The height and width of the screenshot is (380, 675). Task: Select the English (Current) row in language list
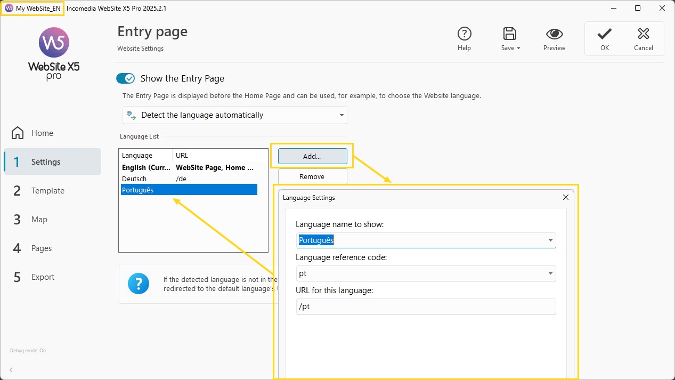coord(189,167)
